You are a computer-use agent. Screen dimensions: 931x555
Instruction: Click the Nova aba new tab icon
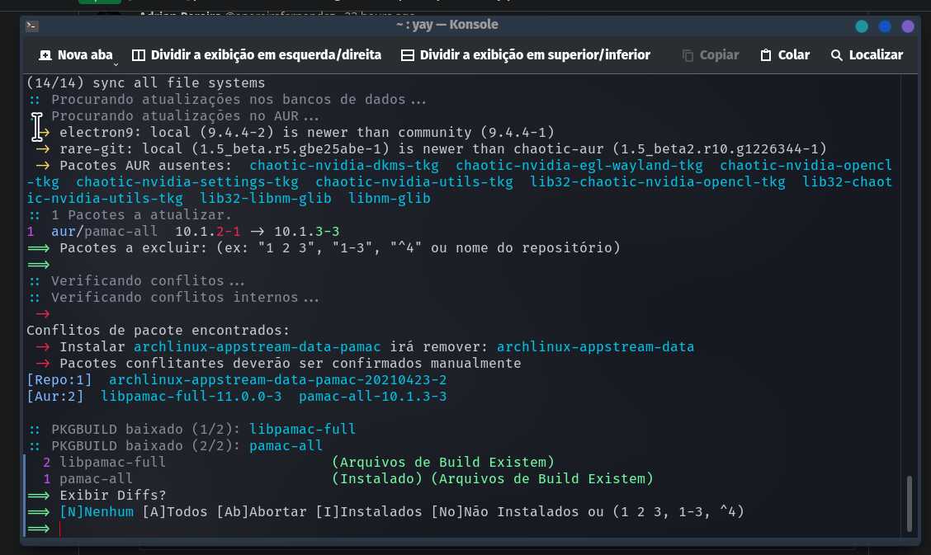coord(45,55)
